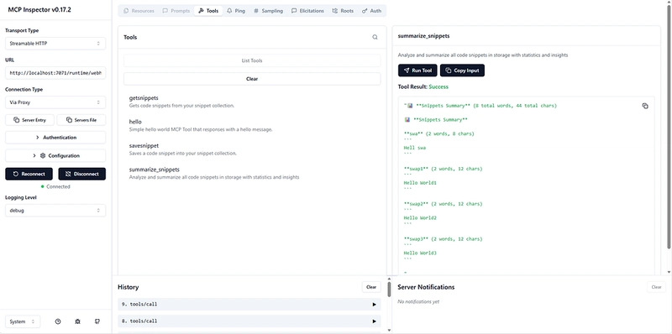The height and width of the screenshot is (334, 672).
Task: Copy tool result using the copy icon
Action: [645, 106]
